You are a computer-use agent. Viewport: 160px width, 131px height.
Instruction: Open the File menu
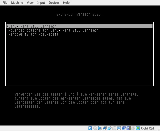(5, 3)
